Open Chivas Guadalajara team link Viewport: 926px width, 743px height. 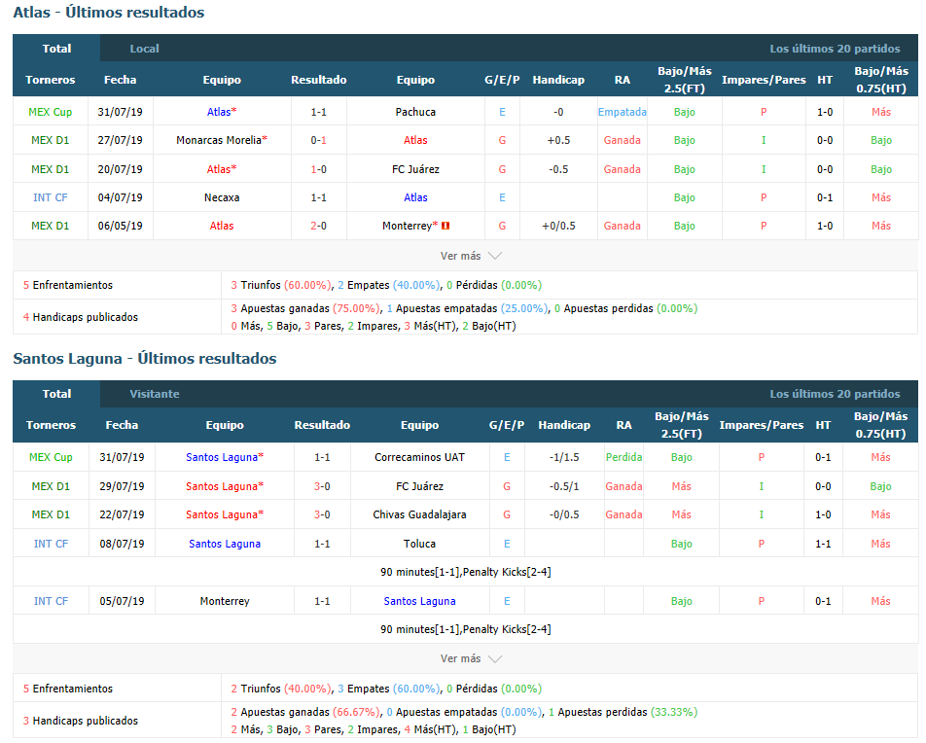(x=419, y=514)
